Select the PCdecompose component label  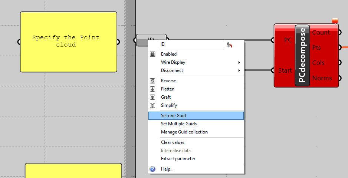point(302,55)
